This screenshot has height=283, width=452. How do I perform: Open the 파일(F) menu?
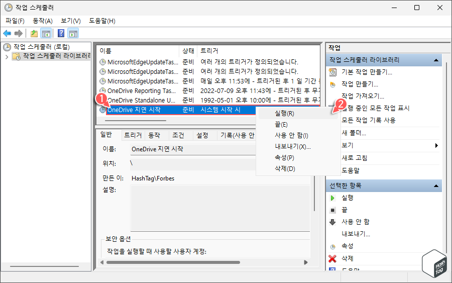15,21
